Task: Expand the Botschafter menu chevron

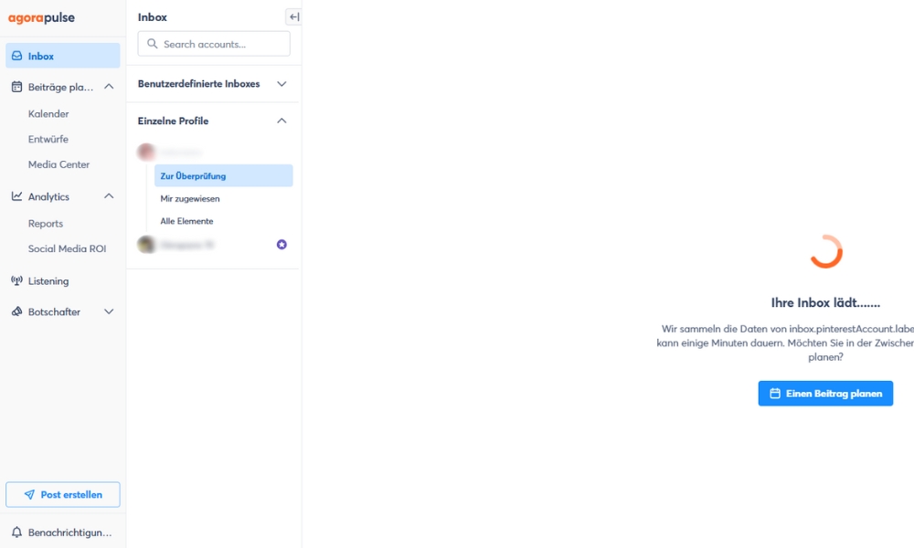Action: (109, 311)
